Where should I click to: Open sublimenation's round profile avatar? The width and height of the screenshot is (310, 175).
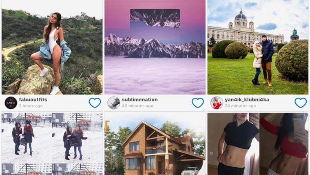114,103
